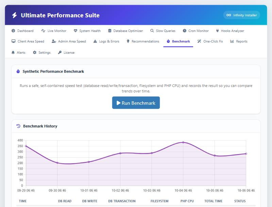Click the FILESYSTEM column header

pyautogui.click(x=159, y=201)
